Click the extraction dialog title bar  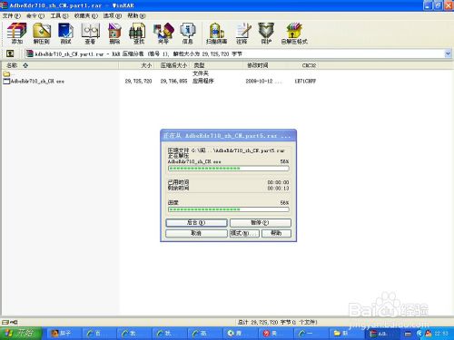pyautogui.click(x=229, y=136)
